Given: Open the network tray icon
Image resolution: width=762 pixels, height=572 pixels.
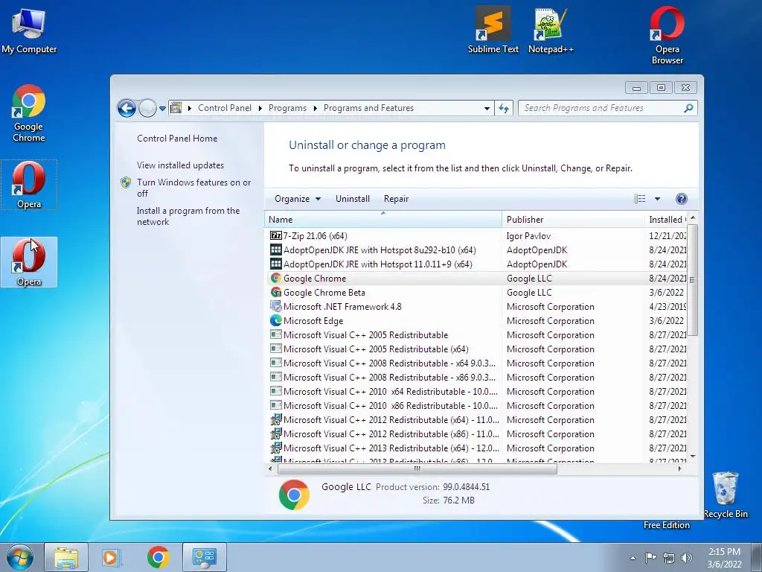Looking at the screenshot, I should pyautogui.click(x=669, y=558).
